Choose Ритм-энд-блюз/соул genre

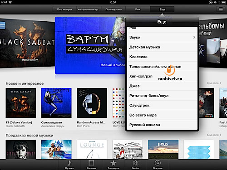coord(162,96)
